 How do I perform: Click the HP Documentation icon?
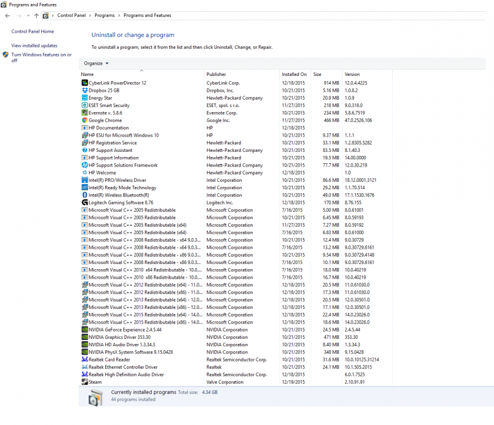pyautogui.click(x=84, y=128)
